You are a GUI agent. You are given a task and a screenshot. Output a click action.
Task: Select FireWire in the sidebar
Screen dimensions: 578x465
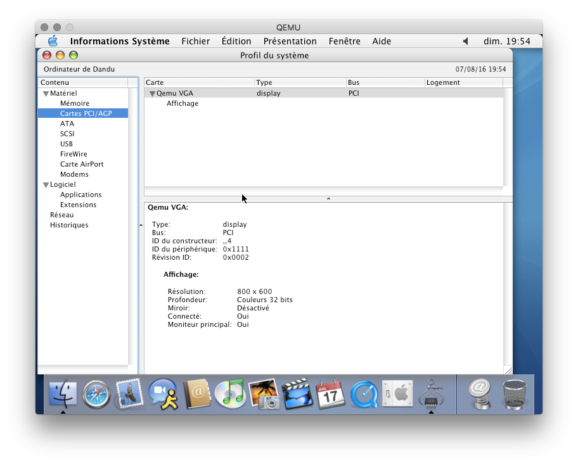[x=74, y=154]
